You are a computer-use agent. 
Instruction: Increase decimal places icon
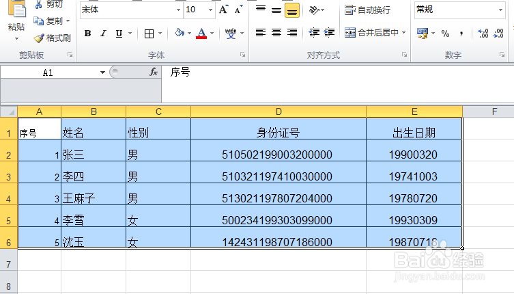483,34
